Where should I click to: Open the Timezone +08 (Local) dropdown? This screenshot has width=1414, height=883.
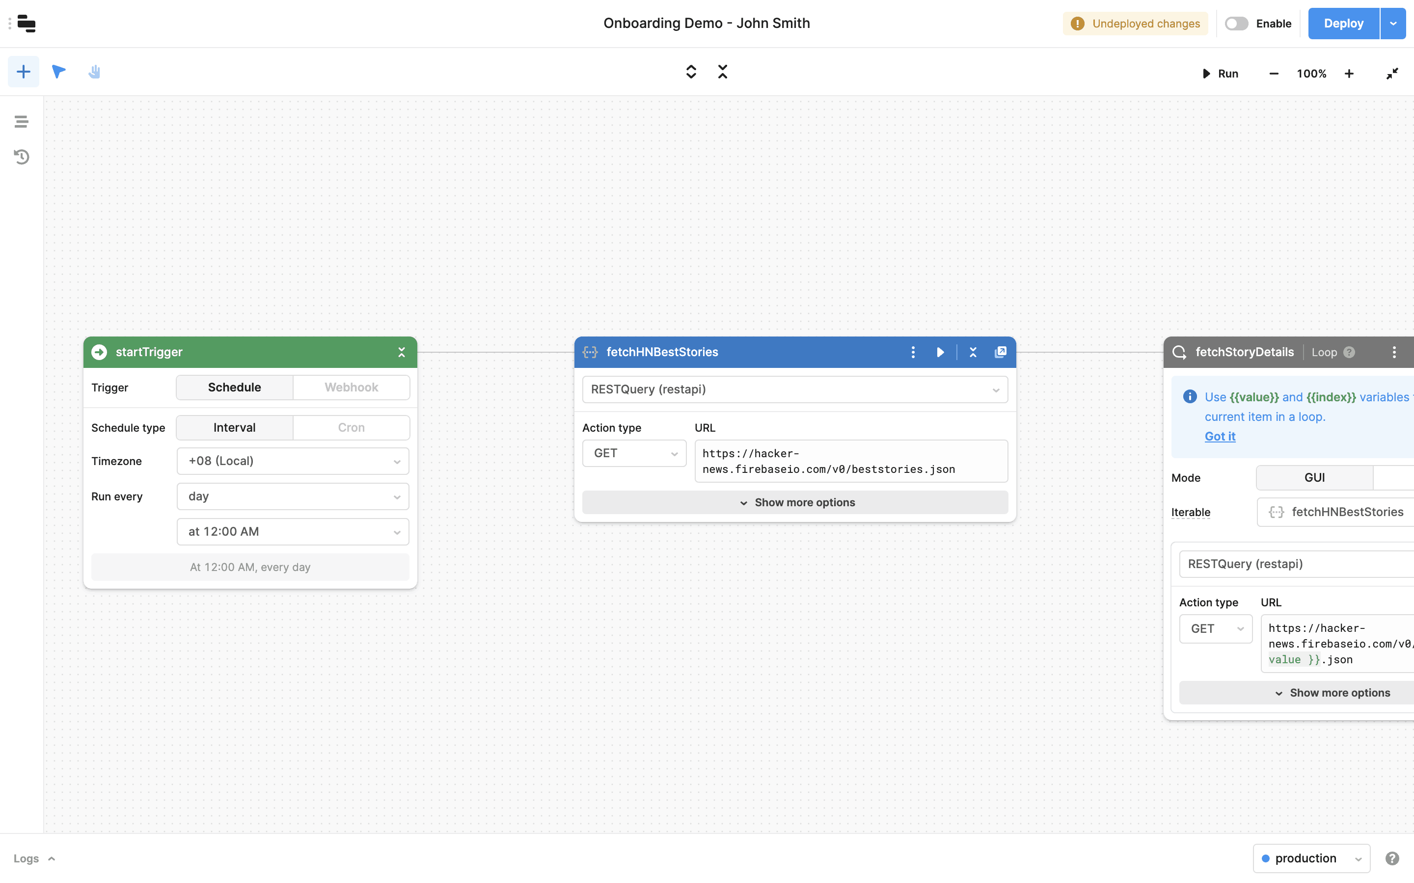(293, 461)
